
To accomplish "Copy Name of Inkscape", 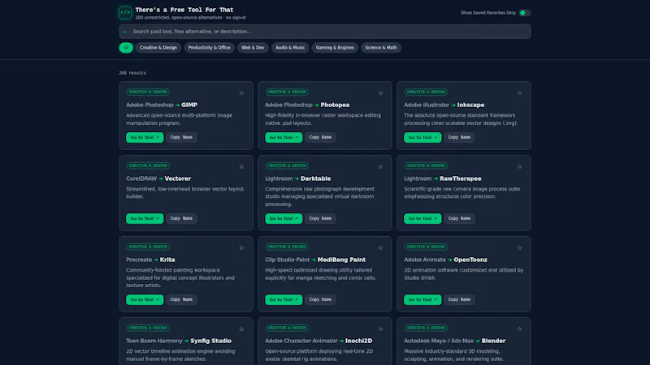I will pyautogui.click(x=459, y=137).
